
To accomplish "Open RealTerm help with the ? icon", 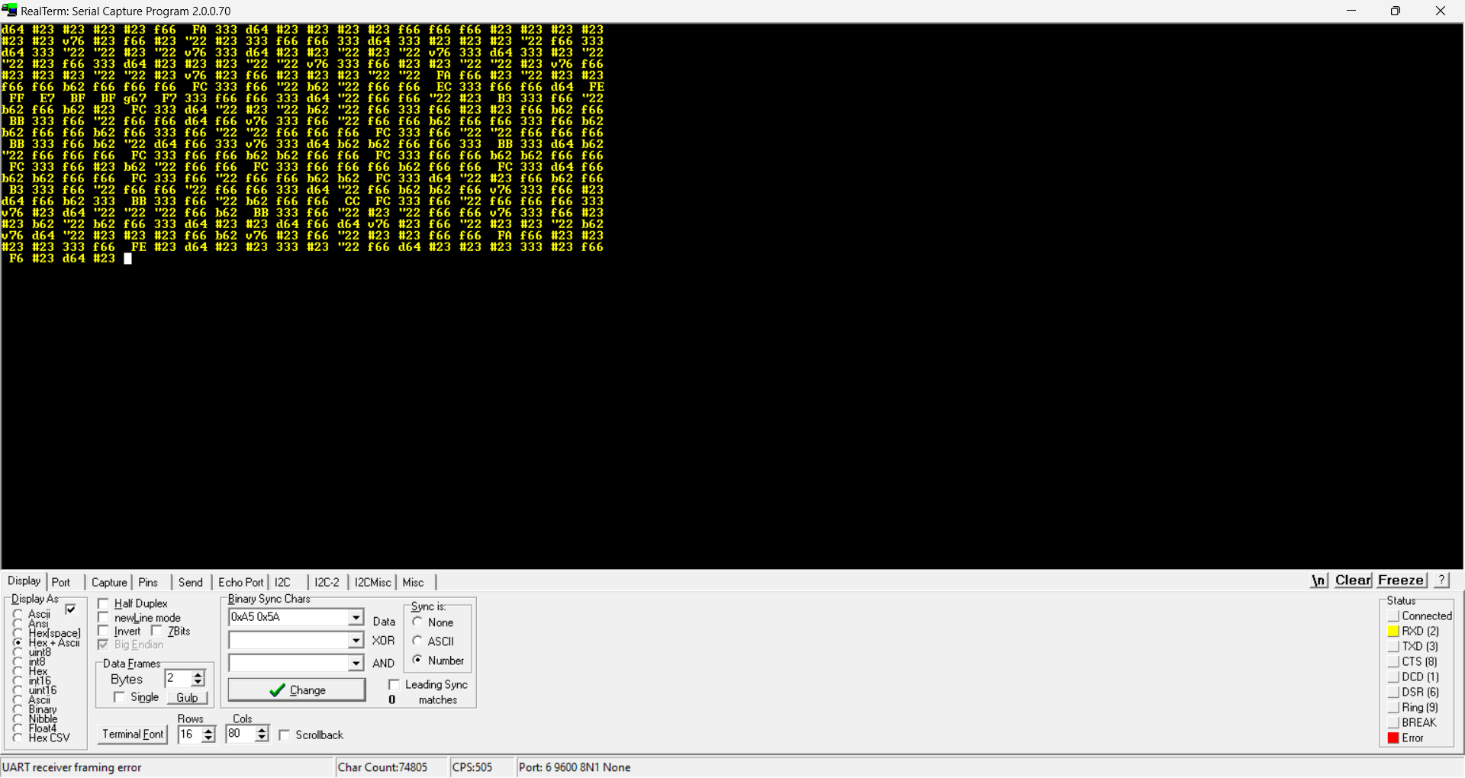I will 1441,580.
